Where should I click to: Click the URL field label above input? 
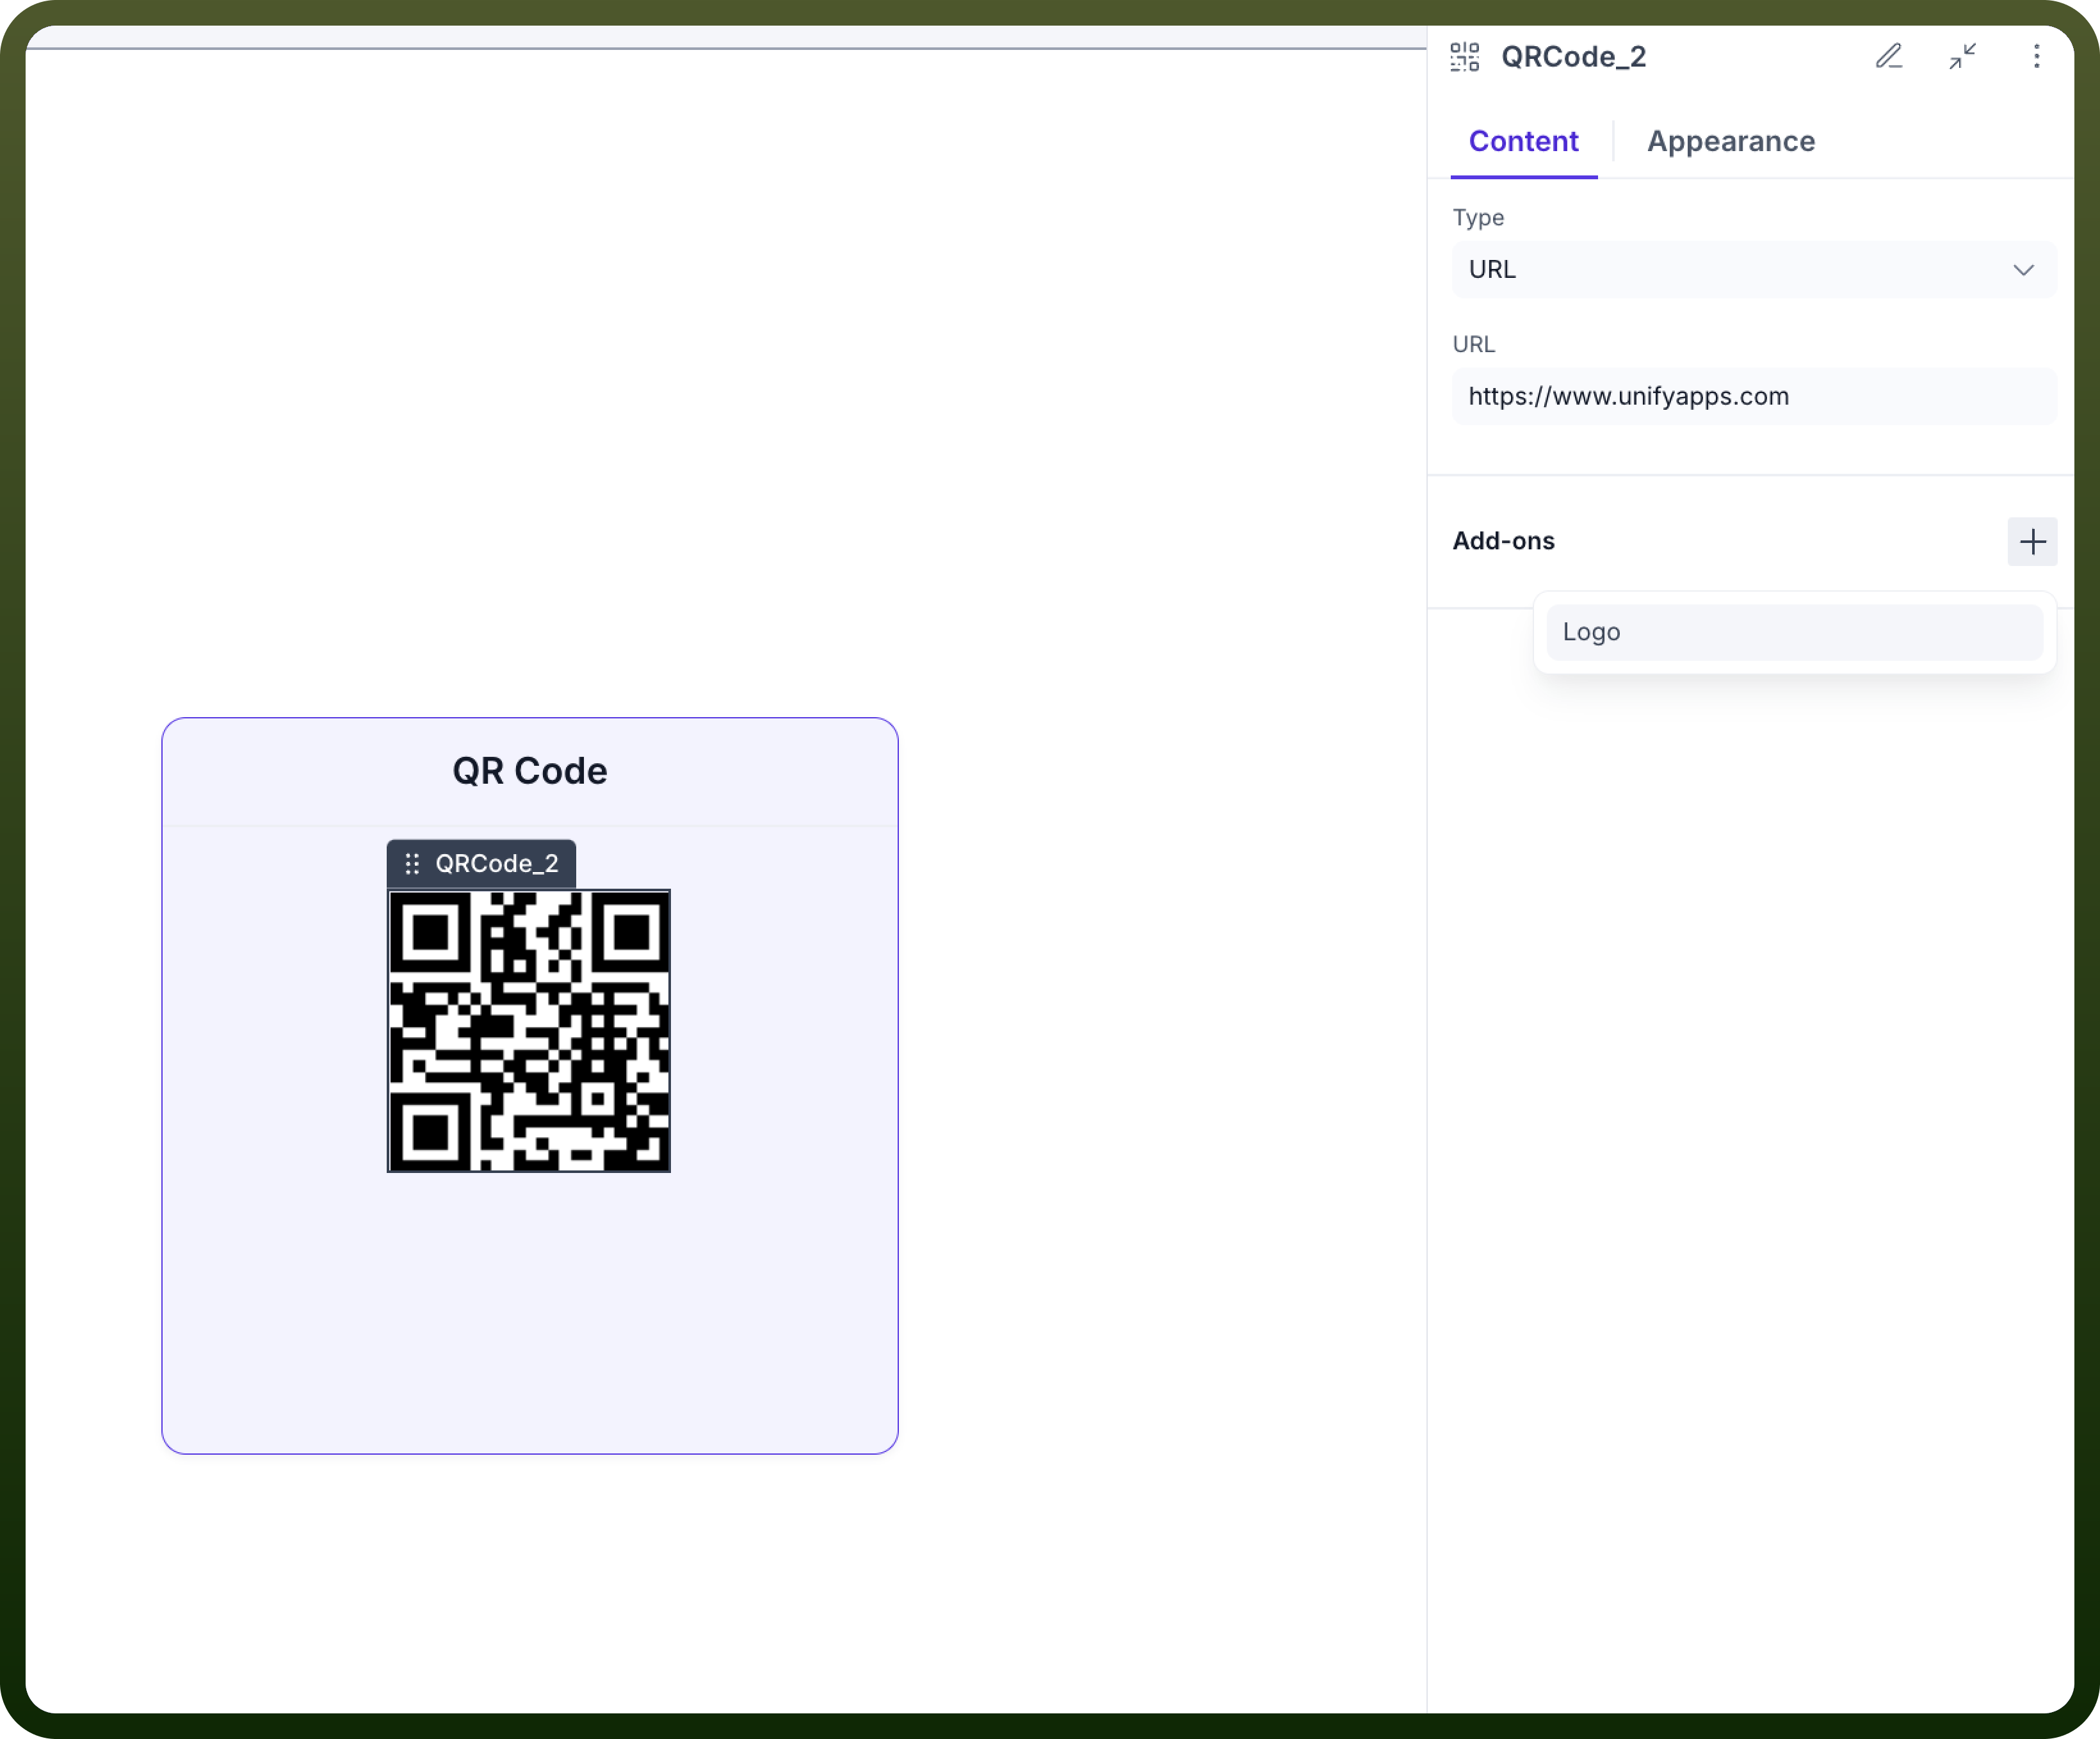point(1473,345)
